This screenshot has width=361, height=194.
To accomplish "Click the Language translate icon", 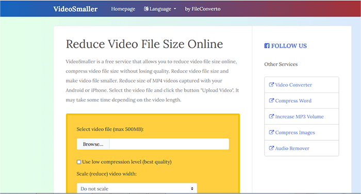I will coord(146,9).
